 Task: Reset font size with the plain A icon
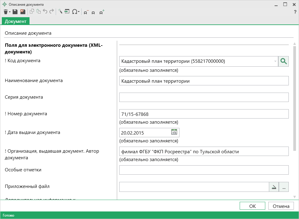coord(93,12)
